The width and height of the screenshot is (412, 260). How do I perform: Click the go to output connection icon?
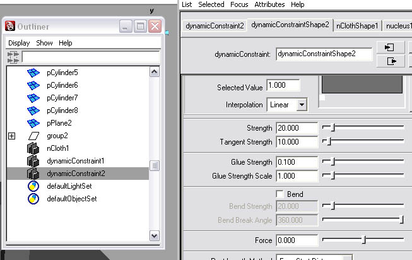[391, 61]
